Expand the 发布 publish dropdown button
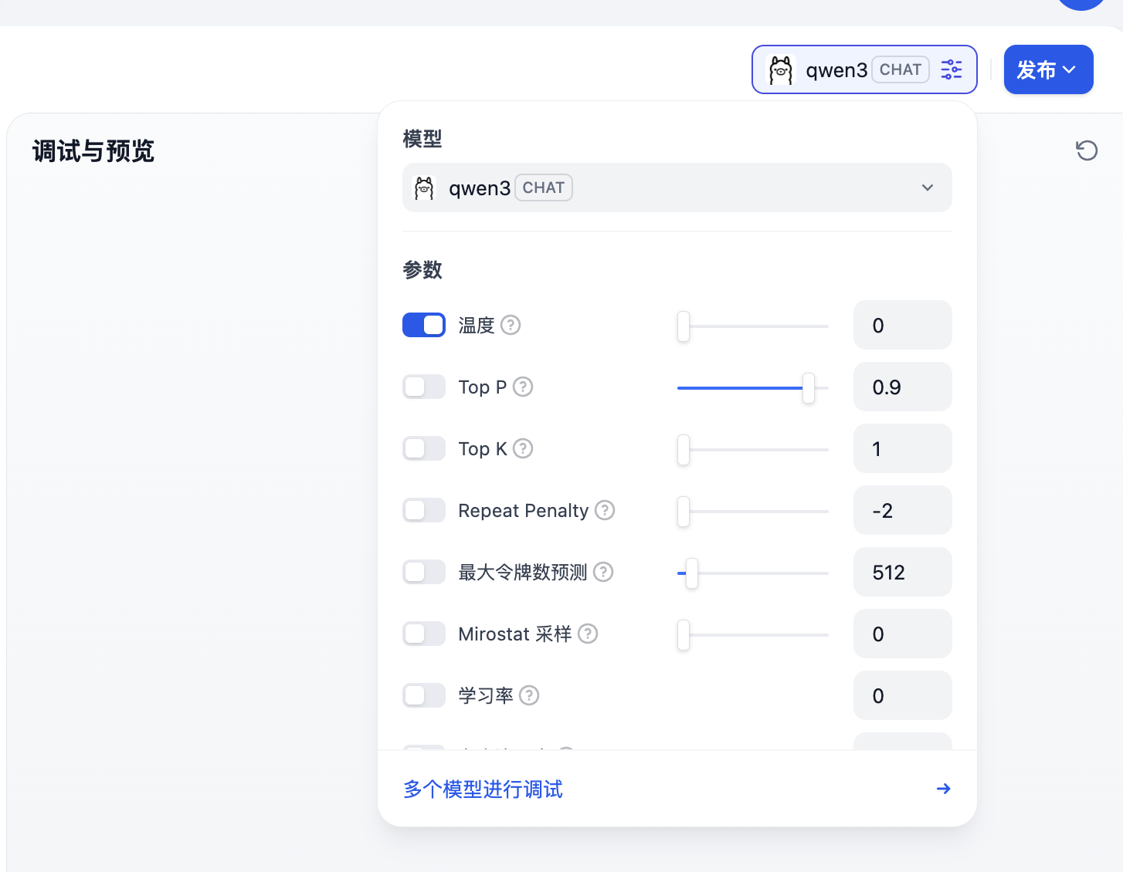Screen dimensions: 1123x872 pos(1047,69)
